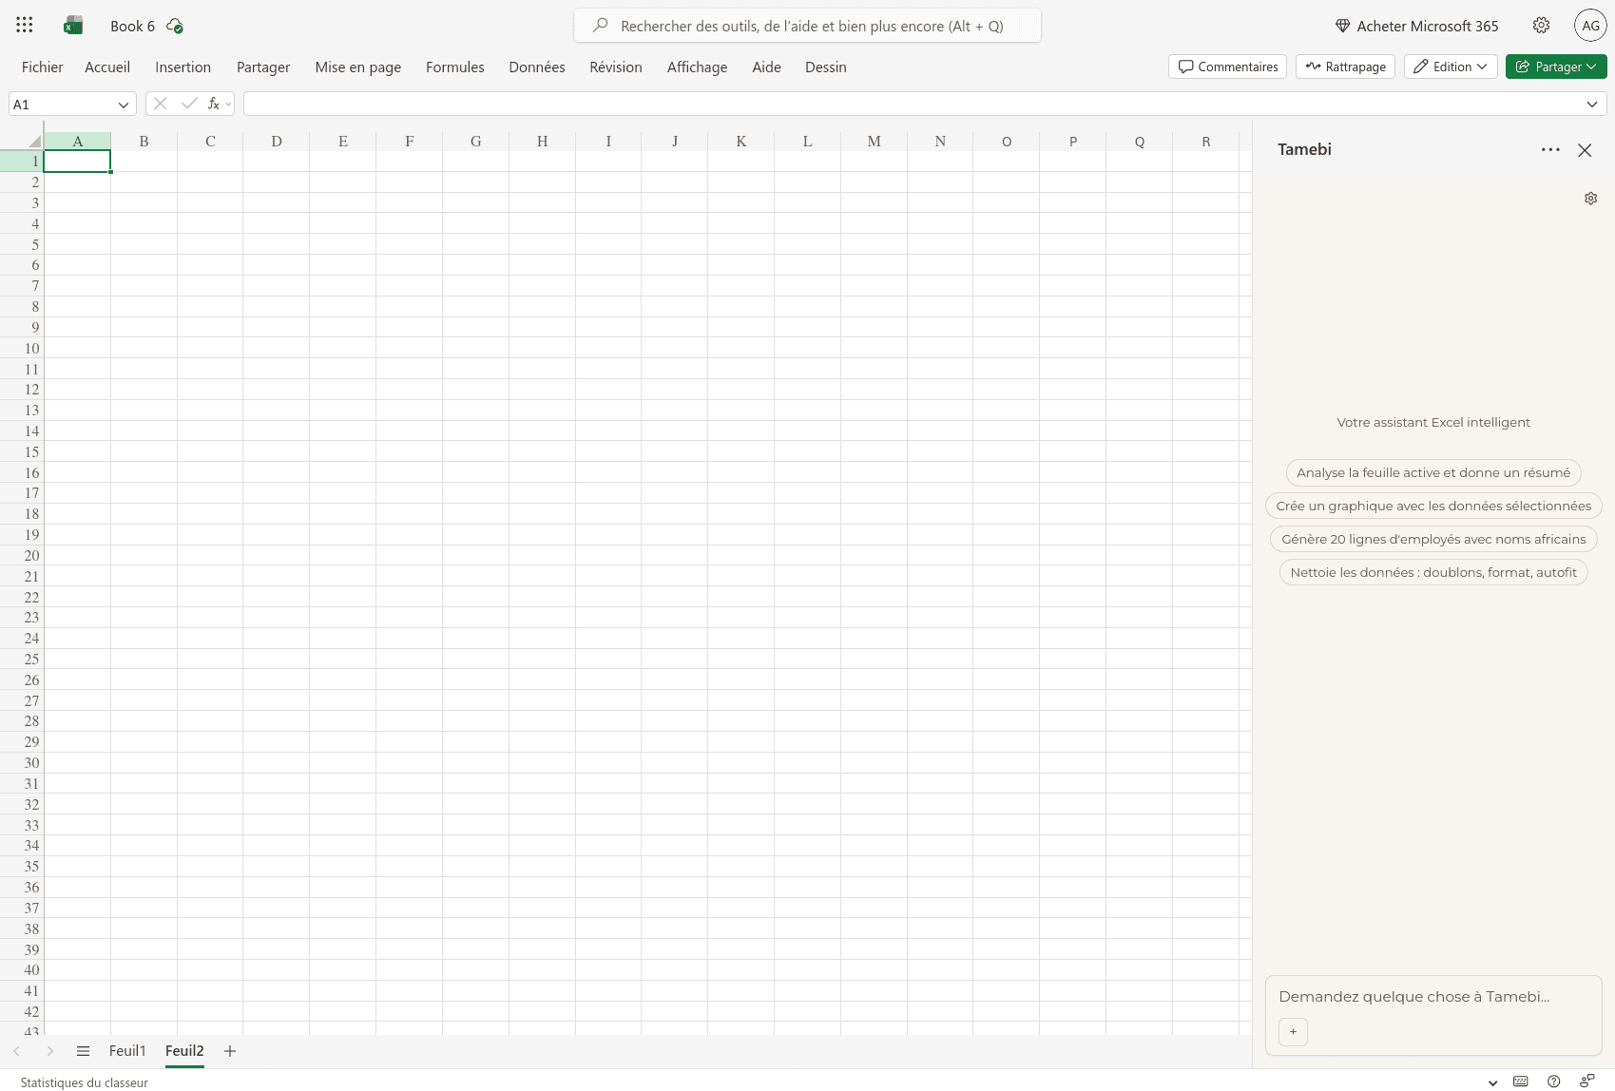This screenshot has height=1091, width=1615.
Task: Switch to the Formules ribbon tab
Action: click(454, 67)
